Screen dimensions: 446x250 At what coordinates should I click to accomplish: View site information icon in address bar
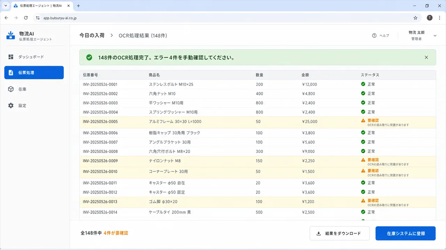[x=38, y=18]
